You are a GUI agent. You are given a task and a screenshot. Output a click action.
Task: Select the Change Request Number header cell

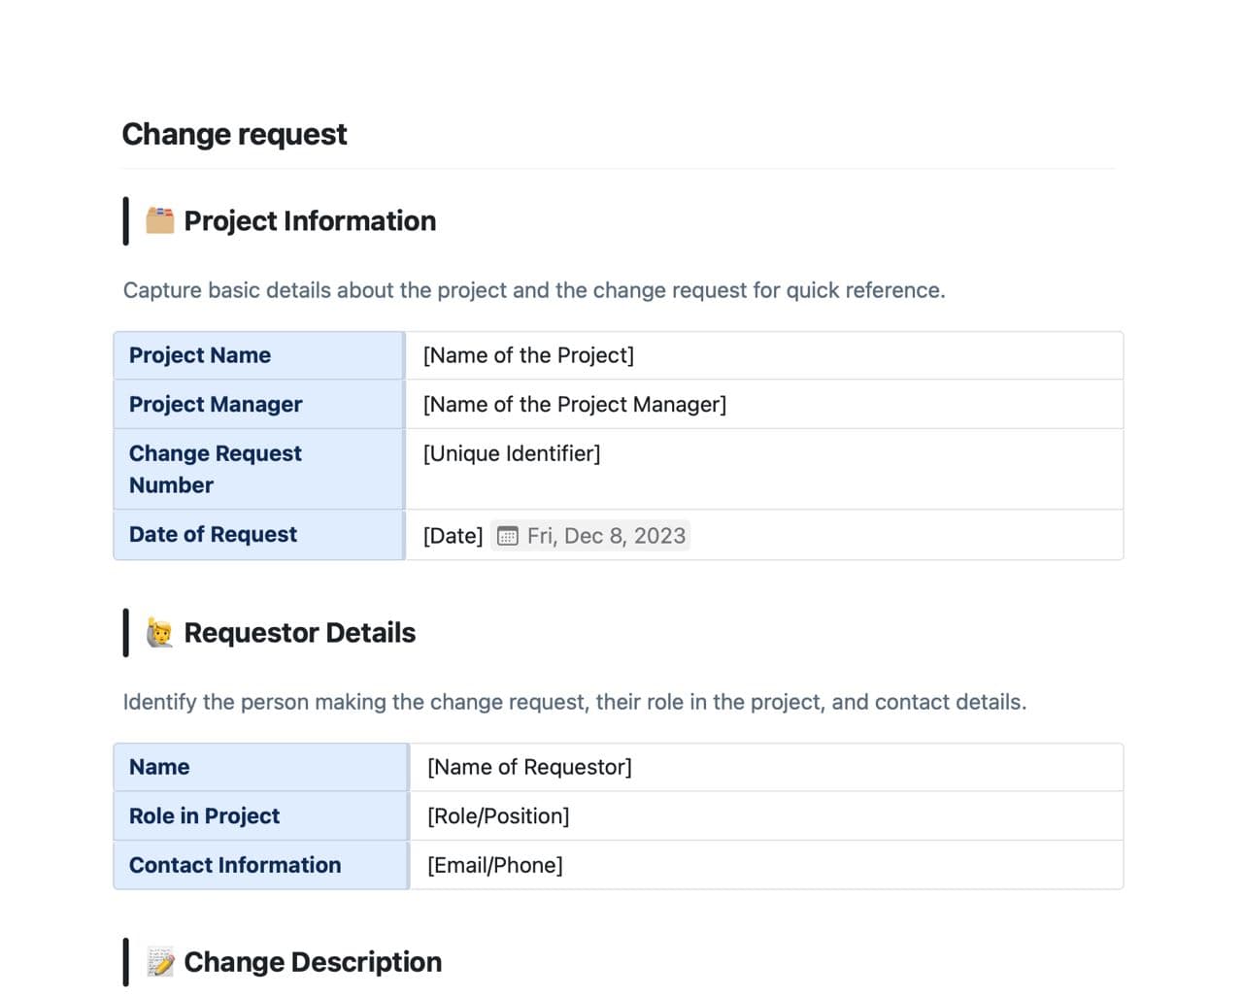[216, 469]
